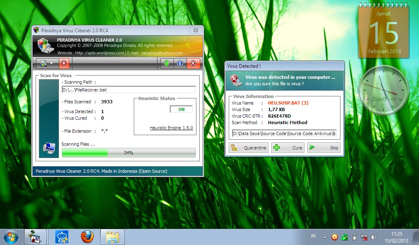Click the Files Scanned count 3933
Screen dimensions: 419x245
[x=107, y=102]
